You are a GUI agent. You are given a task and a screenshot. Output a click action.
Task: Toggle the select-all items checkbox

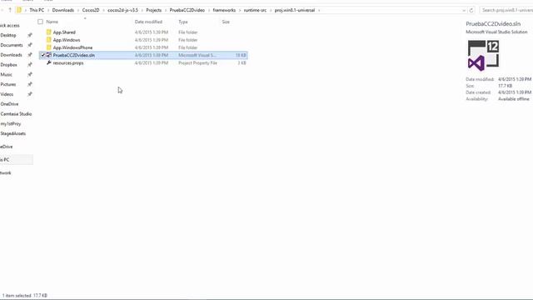click(x=41, y=22)
